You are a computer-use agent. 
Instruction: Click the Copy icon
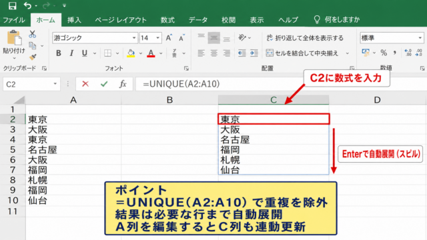[x=33, y=46]
